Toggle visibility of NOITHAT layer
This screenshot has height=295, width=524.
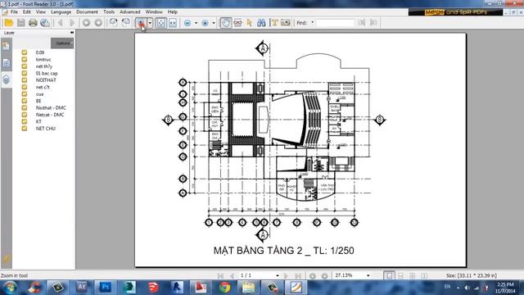[x=25, y=80]
